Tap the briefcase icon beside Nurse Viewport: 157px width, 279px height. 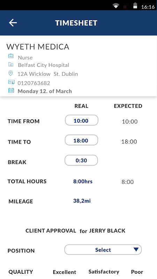click(x=11, y=56)
